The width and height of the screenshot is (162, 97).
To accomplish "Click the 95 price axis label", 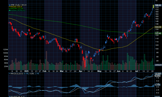I will [x=157, y=53].
